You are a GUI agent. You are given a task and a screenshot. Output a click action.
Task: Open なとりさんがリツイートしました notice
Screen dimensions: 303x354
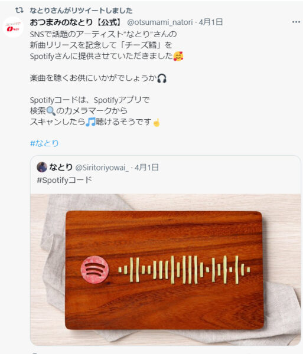81,11
